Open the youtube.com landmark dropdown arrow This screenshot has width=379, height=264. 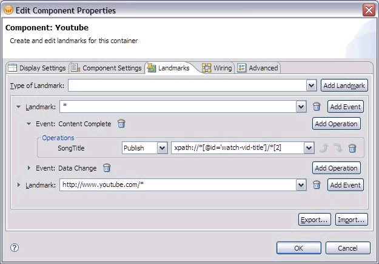[x=301, y=185]
